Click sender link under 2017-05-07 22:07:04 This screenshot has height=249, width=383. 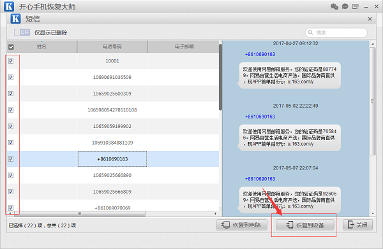[x=260, y=179]
